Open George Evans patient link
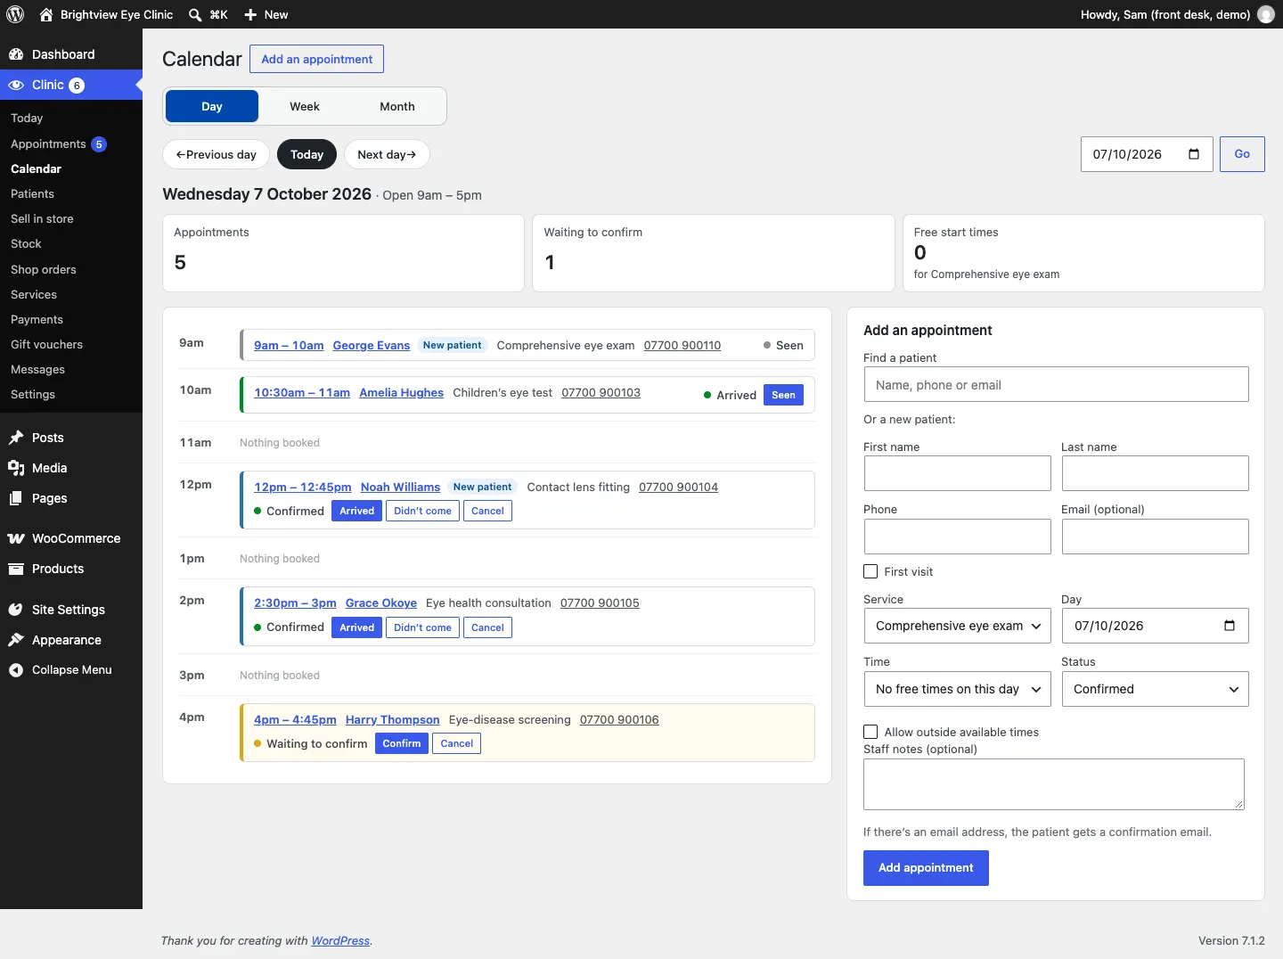Screen dimensions: 1283x959 pos(372,345)
